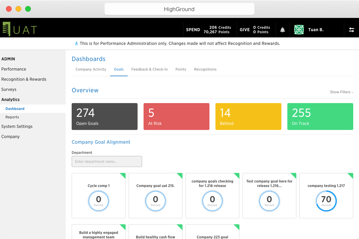Open Reports in the sidebar
359x239 pixels.
click(12, 117)
